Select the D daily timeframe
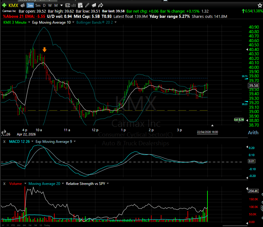 coord(44,5)
